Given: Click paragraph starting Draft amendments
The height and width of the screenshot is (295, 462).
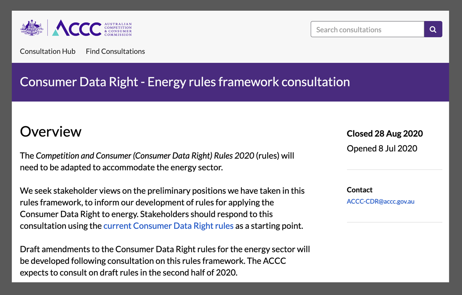Looking at the screenshot, I should pos(165,261).
